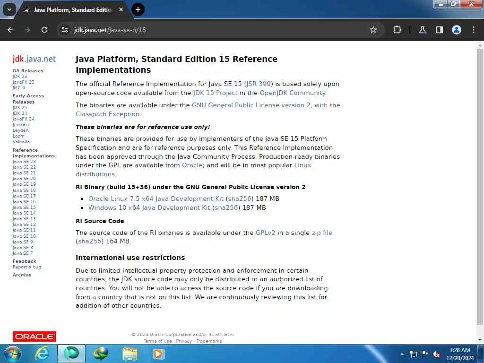Open the media player taskbar icon

coord(158,354)
